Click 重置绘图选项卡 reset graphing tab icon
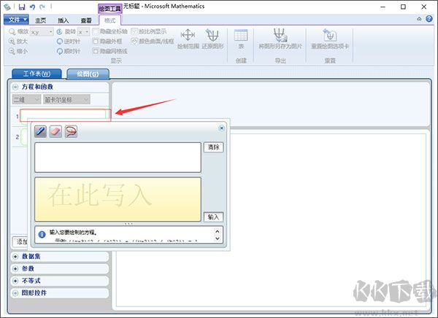The width and height of the screenshot is (438, 318). pos(330,35)
